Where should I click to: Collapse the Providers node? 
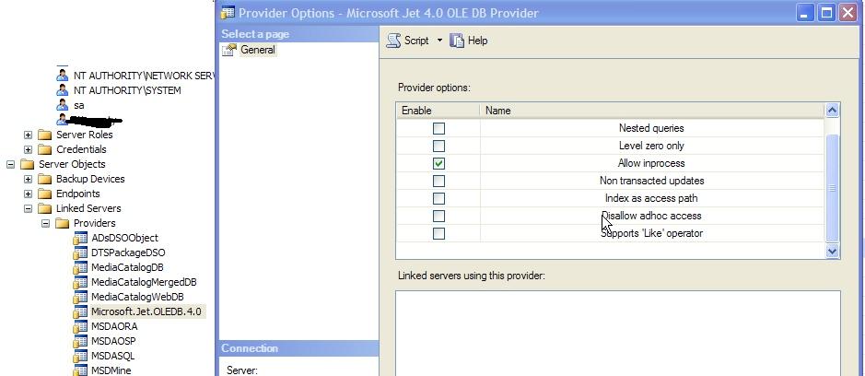click(x=46, y=224)
